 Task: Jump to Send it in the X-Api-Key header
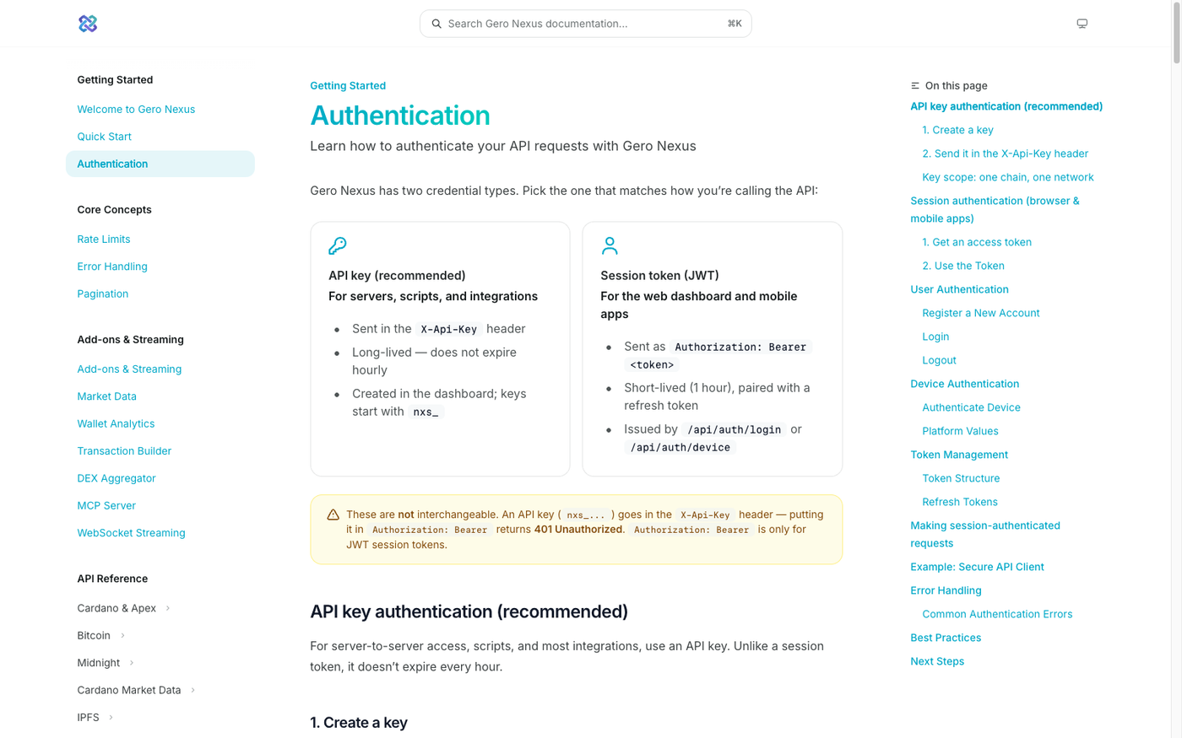click(1005, 154)
